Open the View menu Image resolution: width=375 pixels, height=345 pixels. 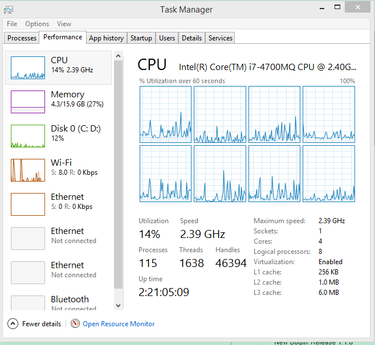pos(64,24)
